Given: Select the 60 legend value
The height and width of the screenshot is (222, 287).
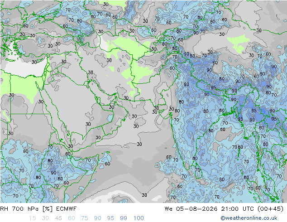Looking at the screenshot, I should coord(72,218).
